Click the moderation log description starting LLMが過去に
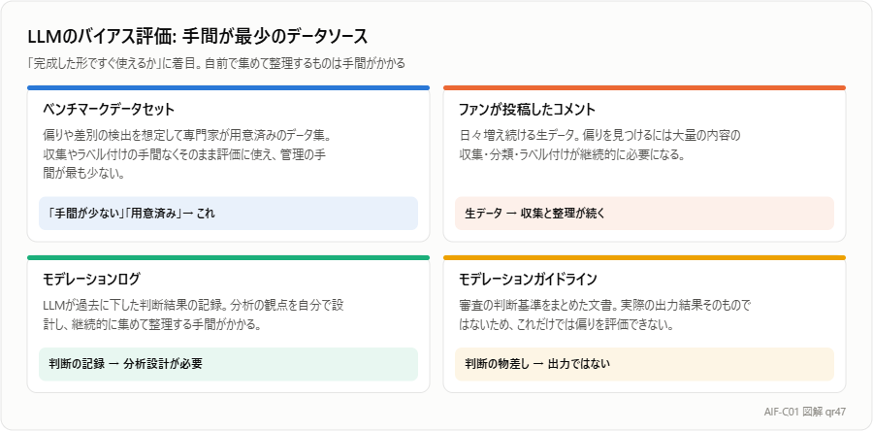This screenshot has width=873, height=431. [197, 315]
